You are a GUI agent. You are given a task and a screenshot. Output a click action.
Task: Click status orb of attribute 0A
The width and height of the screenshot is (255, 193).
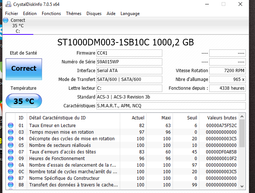pos(11,165)
